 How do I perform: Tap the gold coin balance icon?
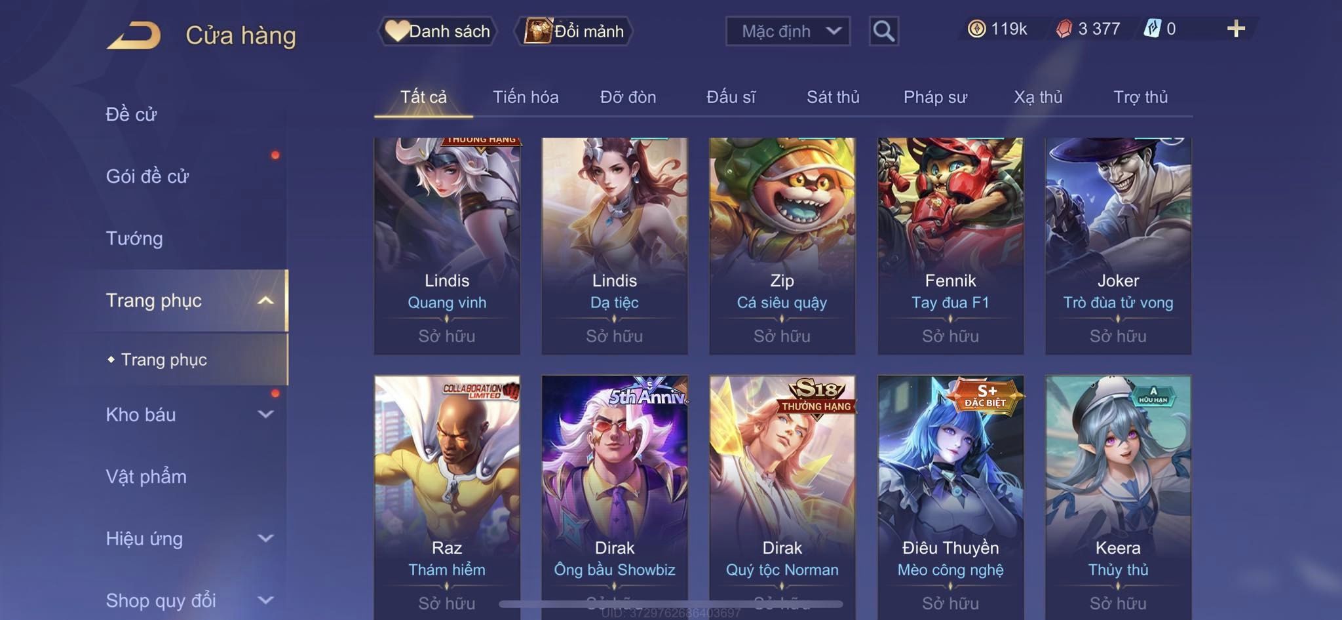[976, 29]
